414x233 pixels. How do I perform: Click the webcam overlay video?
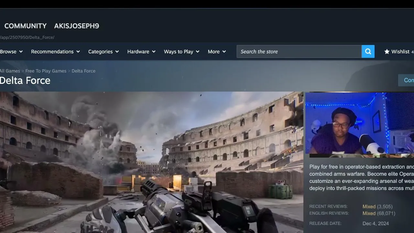click(360, 123)
